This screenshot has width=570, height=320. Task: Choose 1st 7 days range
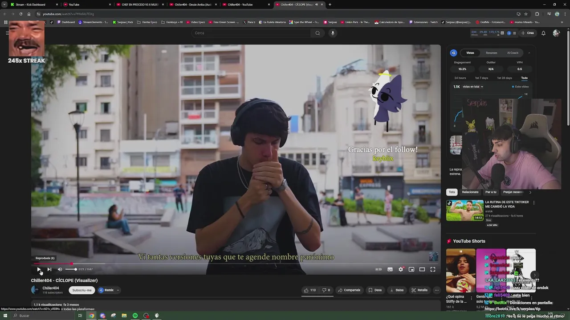tap(481, 78)
